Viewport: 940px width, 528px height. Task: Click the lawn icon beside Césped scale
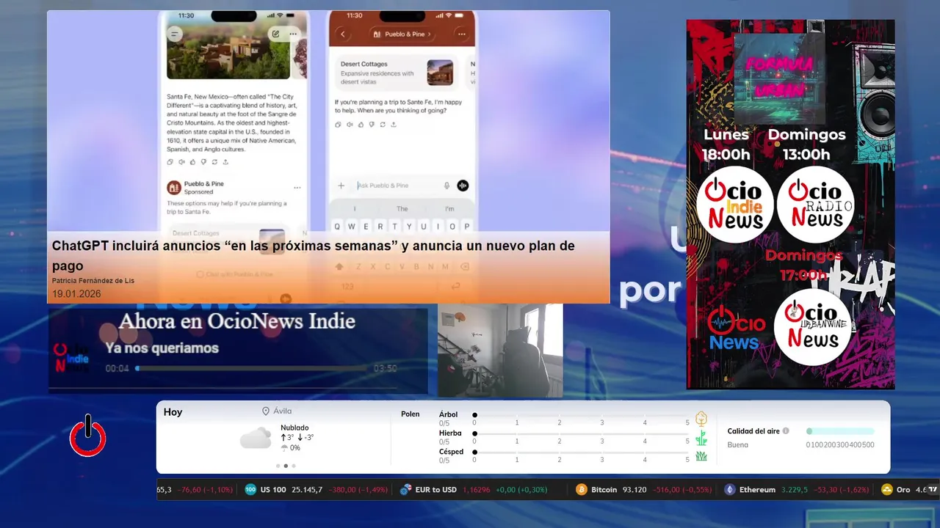(701, 456)
